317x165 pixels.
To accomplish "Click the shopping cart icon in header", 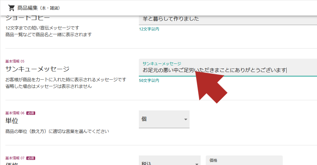I will (x=11, y=8).
